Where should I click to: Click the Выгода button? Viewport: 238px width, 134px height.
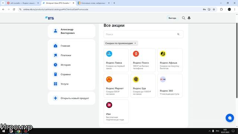click(172, 18)
